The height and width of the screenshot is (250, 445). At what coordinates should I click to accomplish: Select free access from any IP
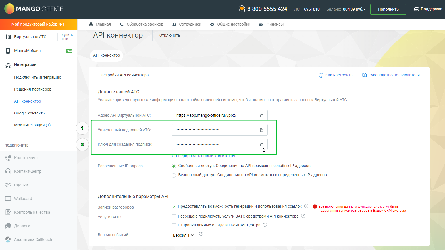(174, 166)
